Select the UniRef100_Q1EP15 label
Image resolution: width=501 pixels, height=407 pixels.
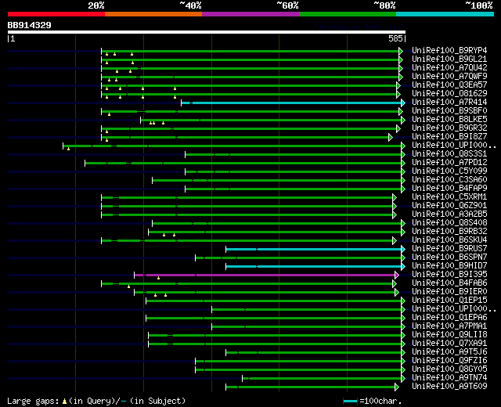coord(449,301)
